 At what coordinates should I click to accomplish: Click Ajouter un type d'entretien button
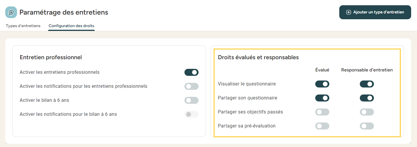point(375,12)
